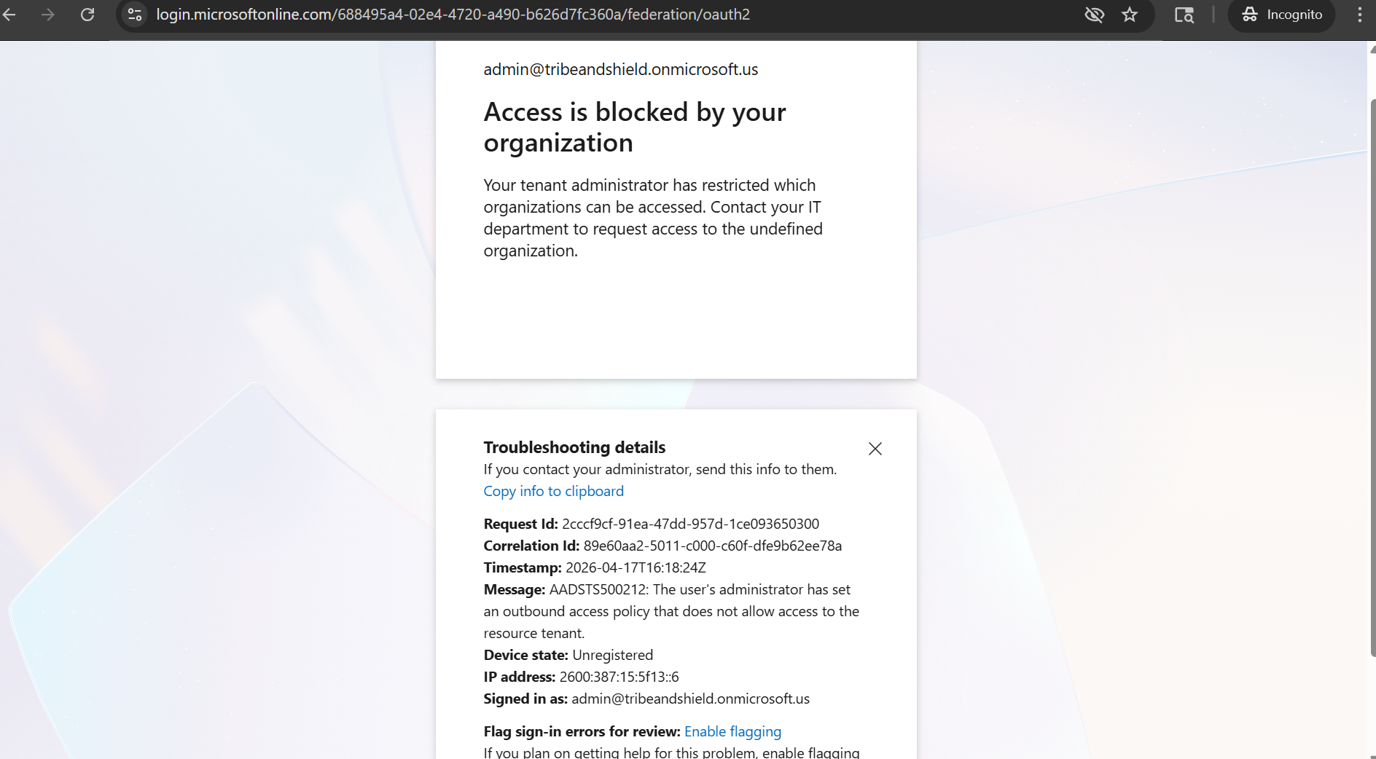Open the Google Lens search icon
The width and height of the screenshot is (1376, 759).
click(x=1184, y=15)
